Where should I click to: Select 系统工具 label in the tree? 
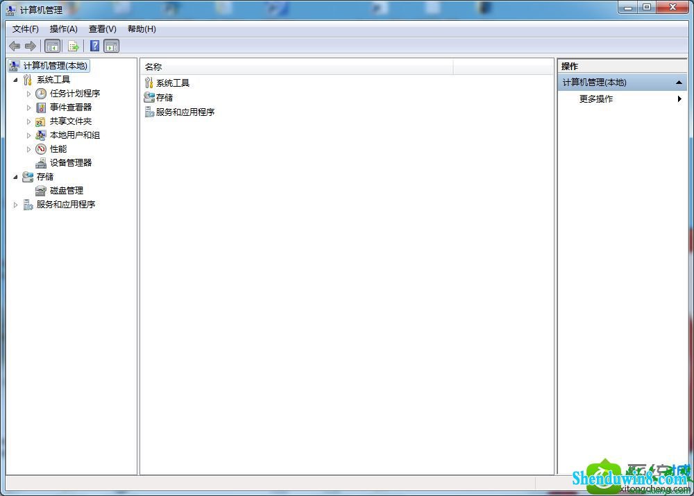(x=53, y=80)
